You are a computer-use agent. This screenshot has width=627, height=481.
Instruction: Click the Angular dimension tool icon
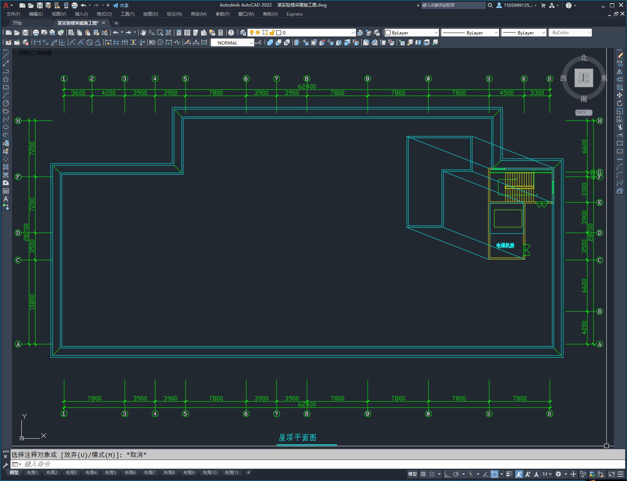tap(98, 42)
